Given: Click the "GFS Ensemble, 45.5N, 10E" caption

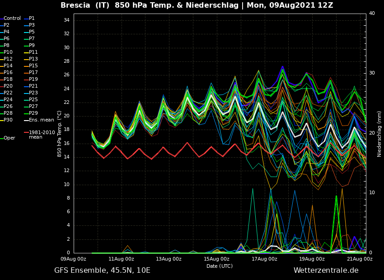Looking at the screenshot, I should [x=103, y=271].
